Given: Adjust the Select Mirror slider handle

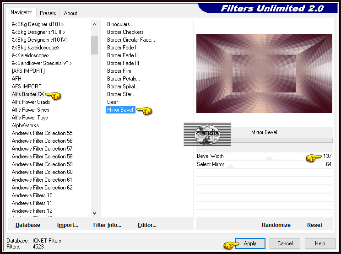Looking at the screenshot, I should pos(231,167).
